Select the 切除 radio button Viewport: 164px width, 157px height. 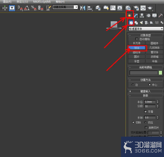133,122
